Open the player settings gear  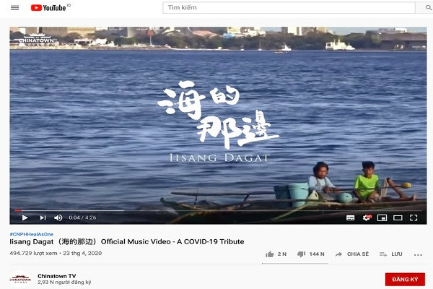tap(367, 217)
